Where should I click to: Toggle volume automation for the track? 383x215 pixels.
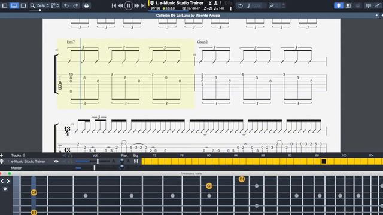(114, 161)
